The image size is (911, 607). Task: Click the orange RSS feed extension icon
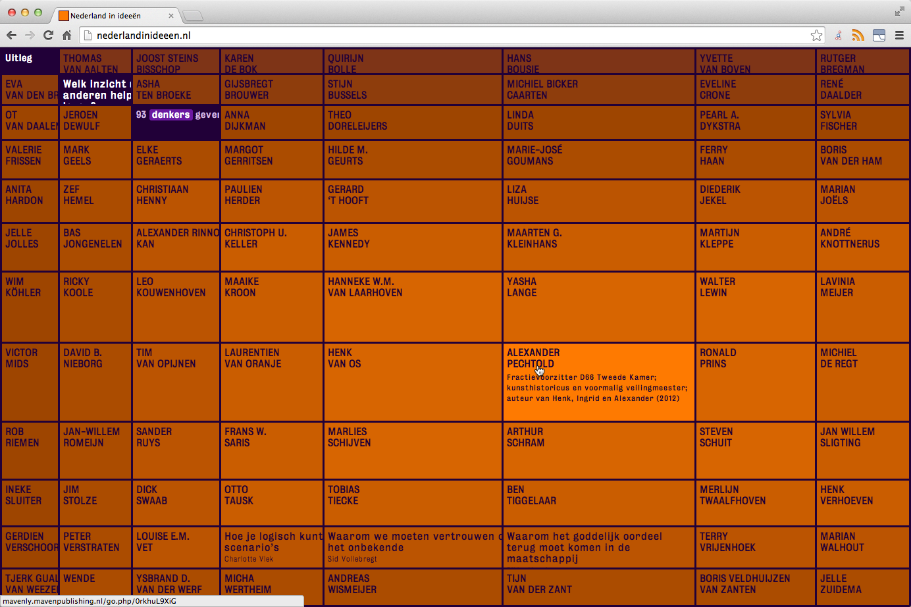(858, 36)
